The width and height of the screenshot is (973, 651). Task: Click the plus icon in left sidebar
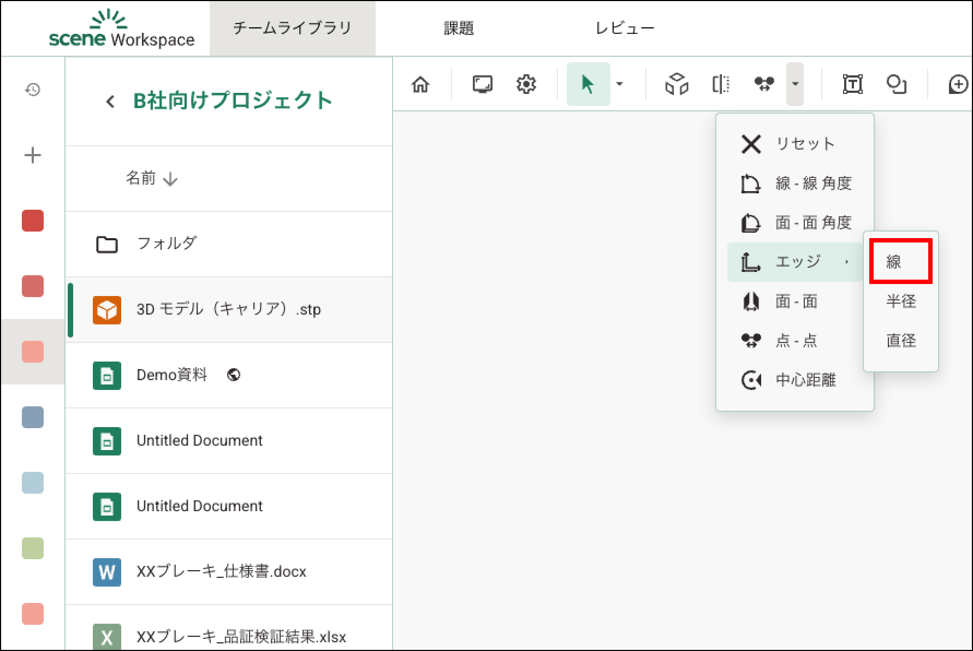(x=33, y=156)
